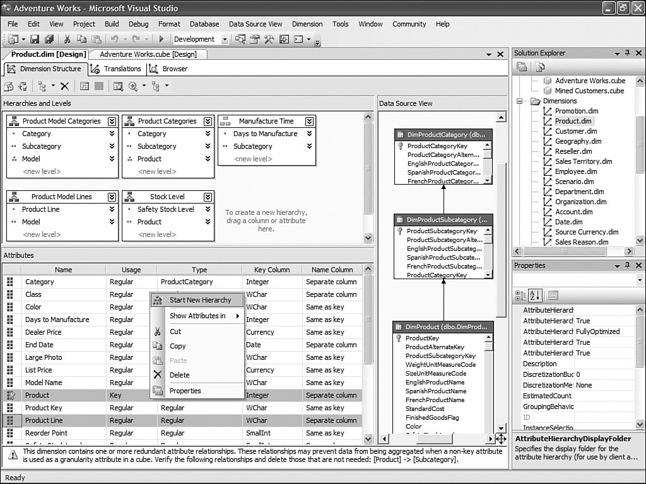Collapse the Product Model Lines hierarchy box

pos(112,197)
